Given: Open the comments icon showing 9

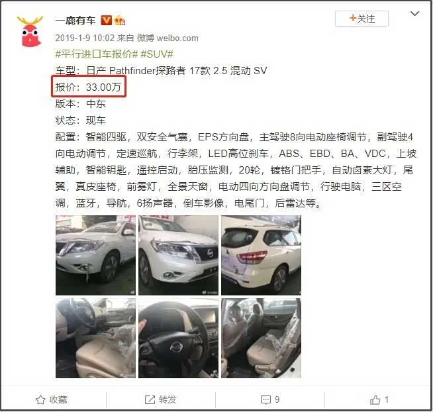Looking at the screenshot, I should point(270,399).
